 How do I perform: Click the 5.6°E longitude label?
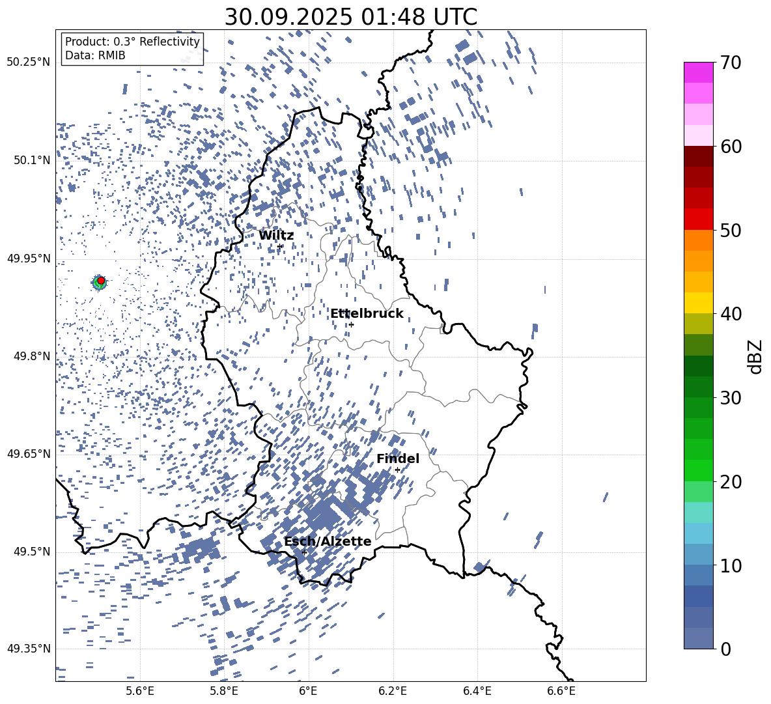pos(140,691)
